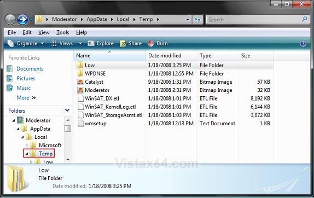Sort by Size column header
This screenshot has width=314, height=198.
pyautogui.click(x=256, y=56)
